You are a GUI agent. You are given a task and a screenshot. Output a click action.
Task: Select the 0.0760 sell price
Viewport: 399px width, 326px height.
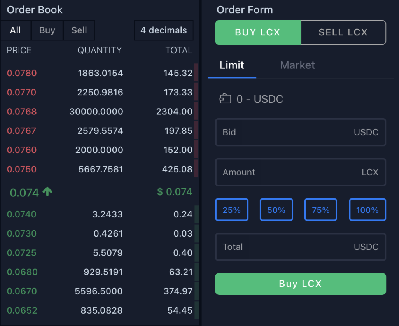coord(22,150)
